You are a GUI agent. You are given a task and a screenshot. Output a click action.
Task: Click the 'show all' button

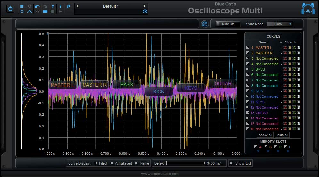[x=265, y=135]
